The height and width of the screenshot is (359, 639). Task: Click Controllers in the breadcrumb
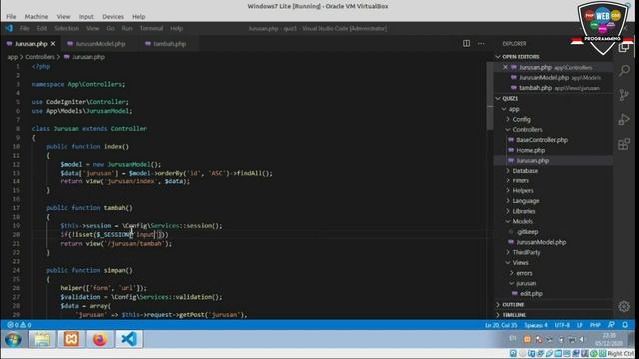click(x=40, y=57)
